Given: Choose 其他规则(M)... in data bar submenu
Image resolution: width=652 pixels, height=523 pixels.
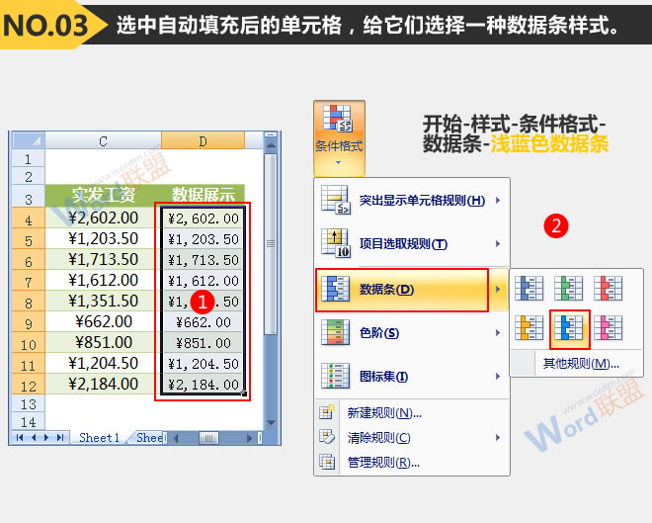Looking at the screenshot, I should 576,364.
